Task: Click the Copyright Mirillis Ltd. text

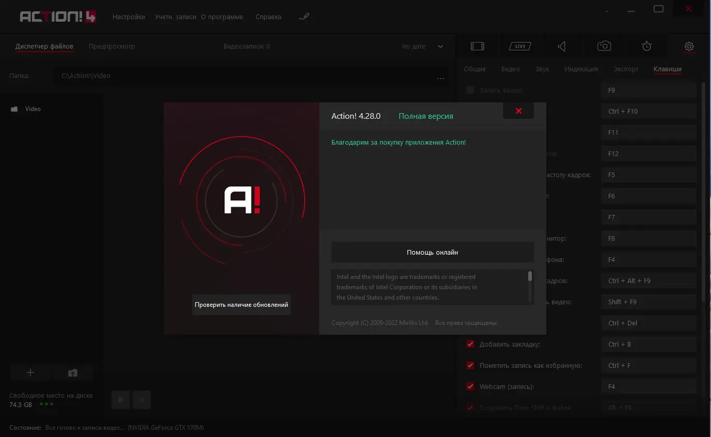Action: pos(381,323)
